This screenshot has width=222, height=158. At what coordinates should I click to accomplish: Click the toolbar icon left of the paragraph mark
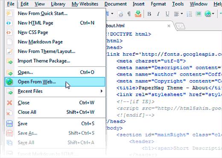(x=120, y=14)
